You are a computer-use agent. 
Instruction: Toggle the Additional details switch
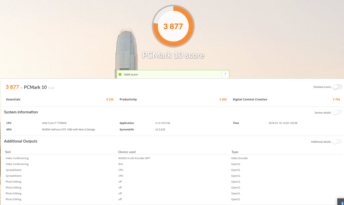click(337, 142)
